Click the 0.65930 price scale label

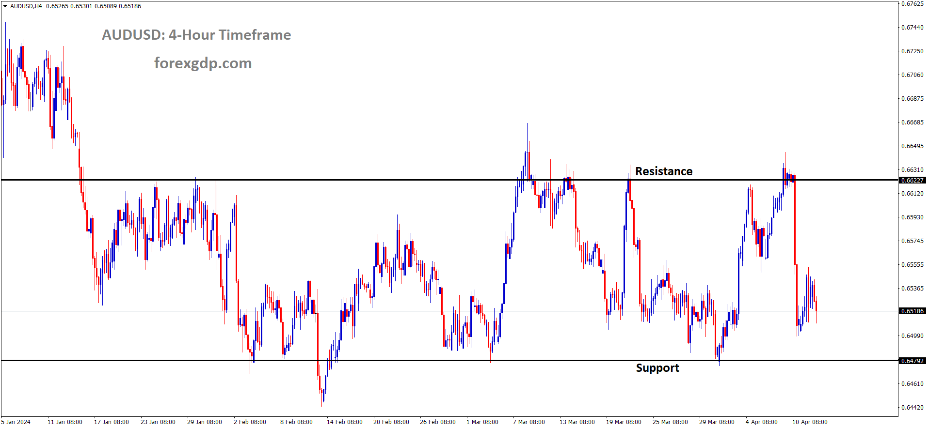coord(913,217)
